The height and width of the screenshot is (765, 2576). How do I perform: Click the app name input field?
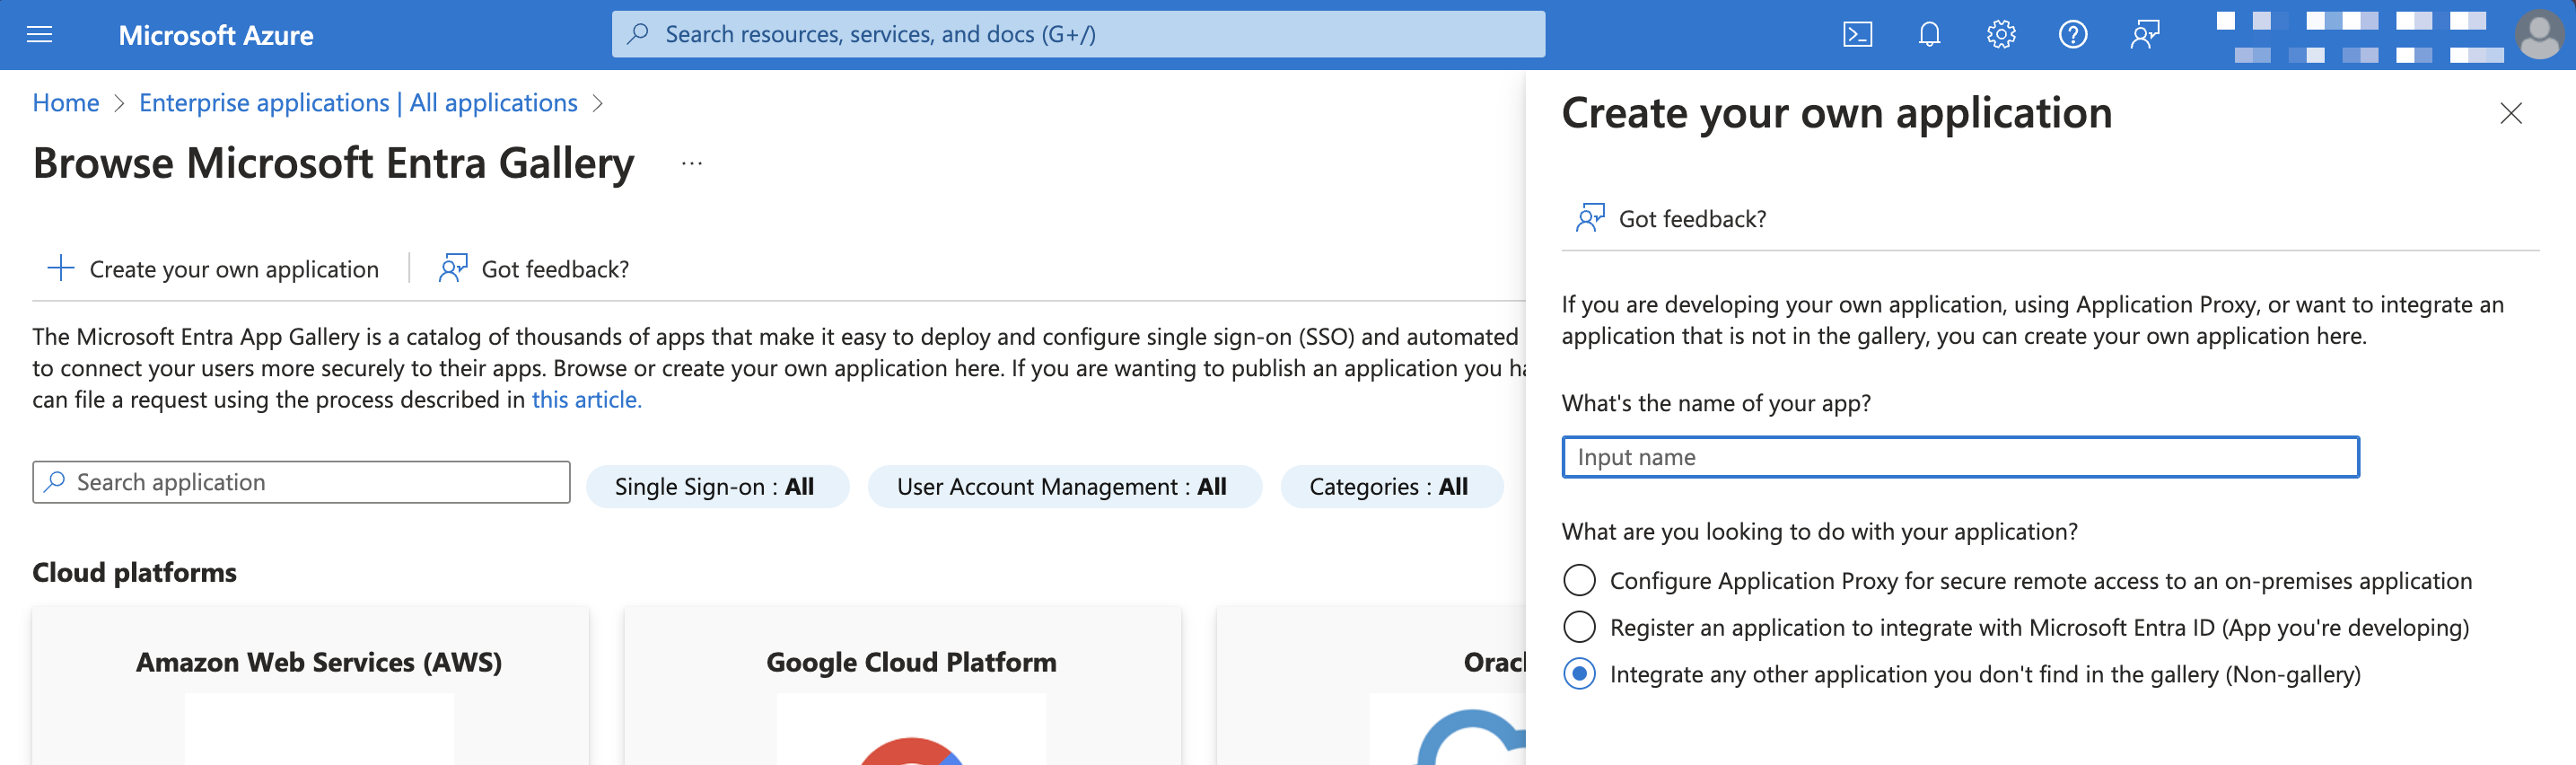[x=1959, y=457]
